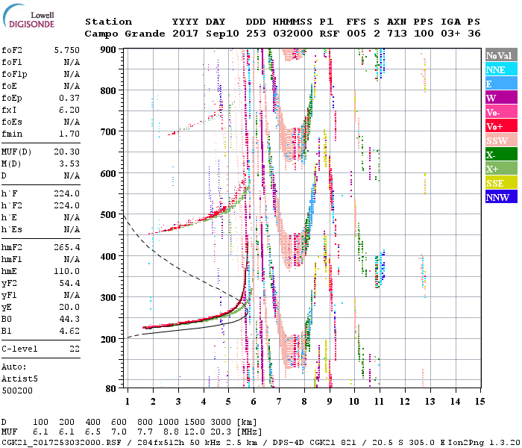This screenshot has height=448, width=522.
Task: Click the yE value 20.0
Action: (69, 307)
